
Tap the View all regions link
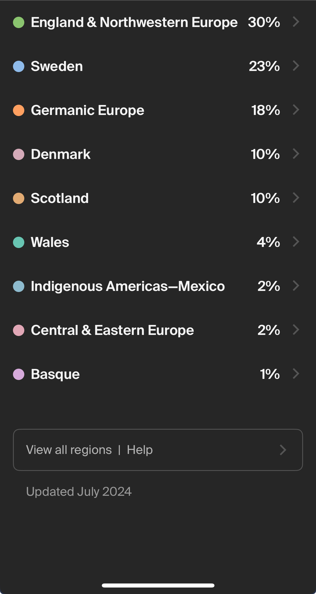pos(69,450)
